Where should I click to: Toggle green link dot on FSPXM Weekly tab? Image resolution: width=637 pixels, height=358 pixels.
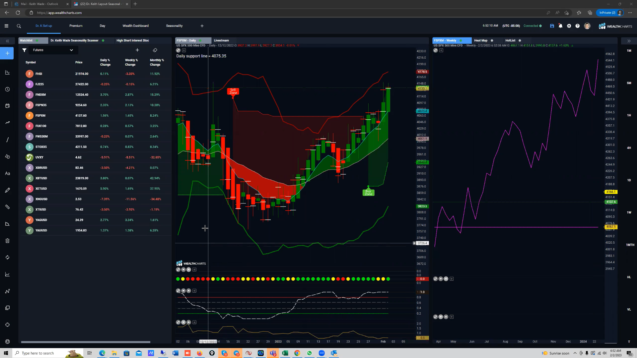[x=461, y=40]
